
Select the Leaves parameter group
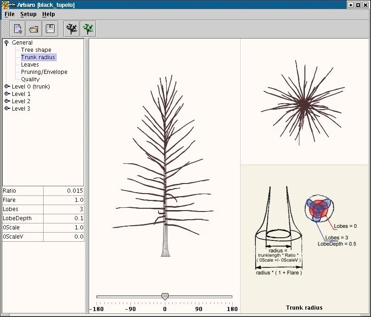(x=30, y=65)
